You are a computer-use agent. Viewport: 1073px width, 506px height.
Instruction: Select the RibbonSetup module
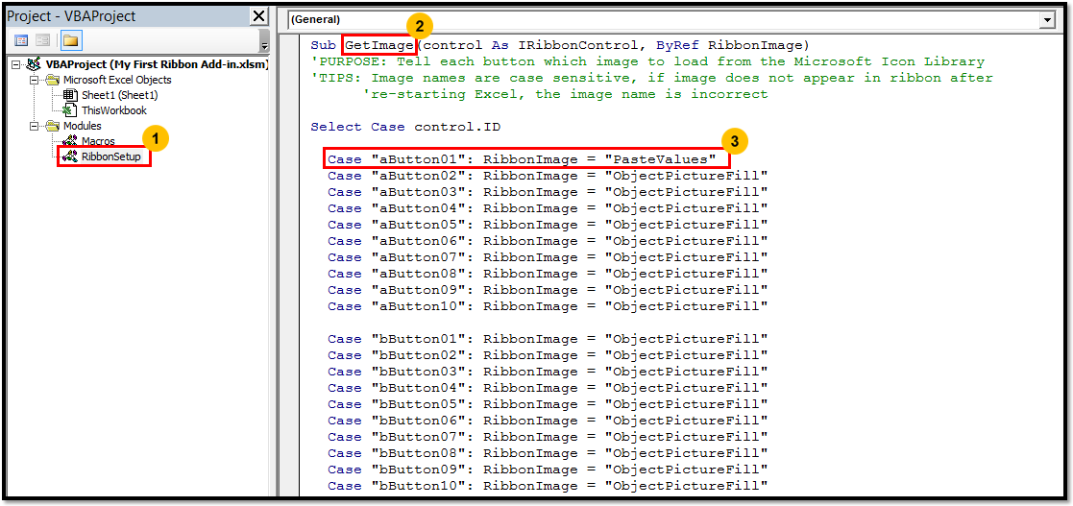[x=110, y=157]
